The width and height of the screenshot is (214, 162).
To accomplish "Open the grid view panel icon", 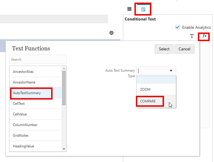I will (129, 9).
